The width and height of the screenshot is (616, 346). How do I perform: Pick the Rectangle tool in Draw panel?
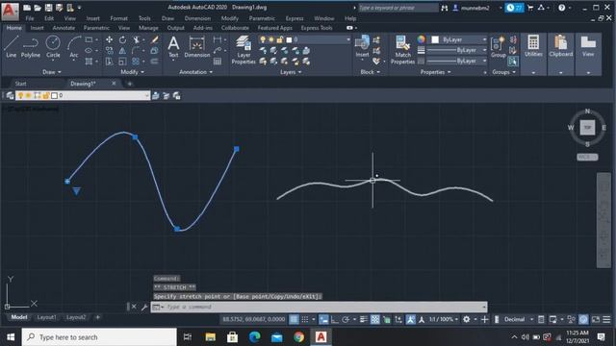point(89,40)
